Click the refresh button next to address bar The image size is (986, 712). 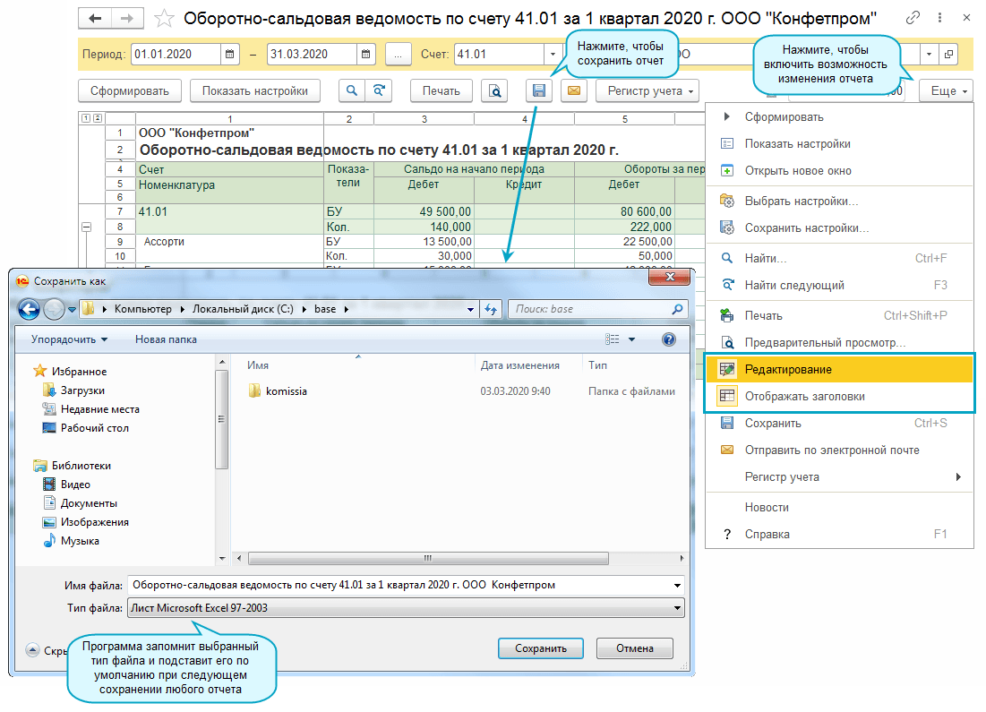click(x=491, y=309)
